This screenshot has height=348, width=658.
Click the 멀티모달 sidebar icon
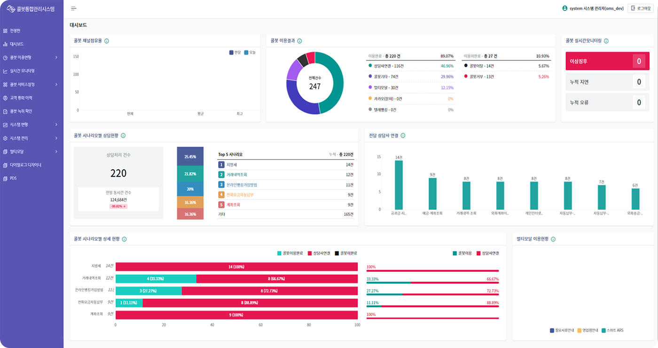click(5, 151)
